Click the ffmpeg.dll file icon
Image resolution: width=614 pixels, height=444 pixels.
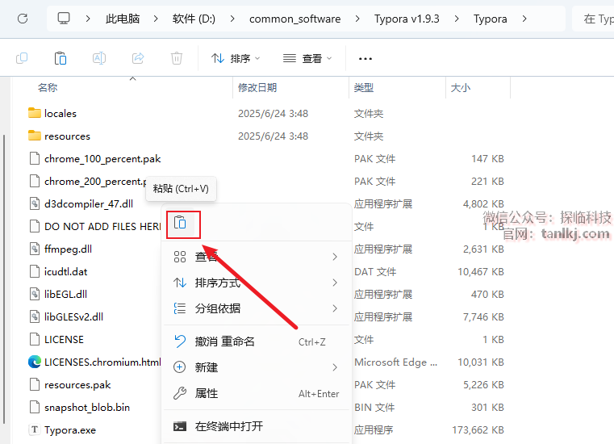[x=35, y=249]
